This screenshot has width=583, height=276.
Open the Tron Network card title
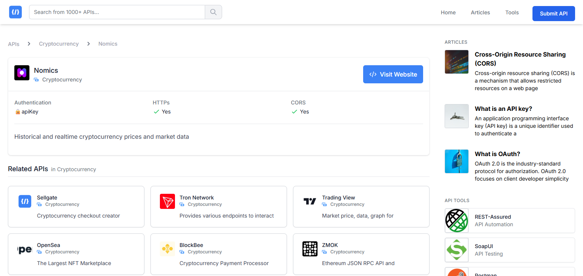(196, 198)
